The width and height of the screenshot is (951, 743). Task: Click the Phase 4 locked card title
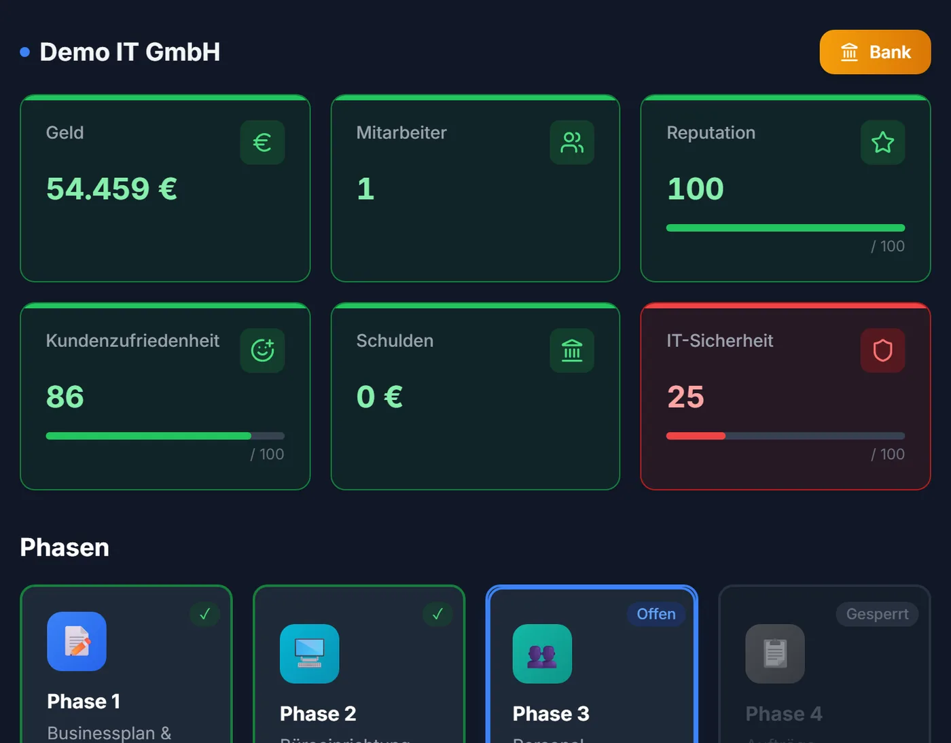click(x=784, y=713)
